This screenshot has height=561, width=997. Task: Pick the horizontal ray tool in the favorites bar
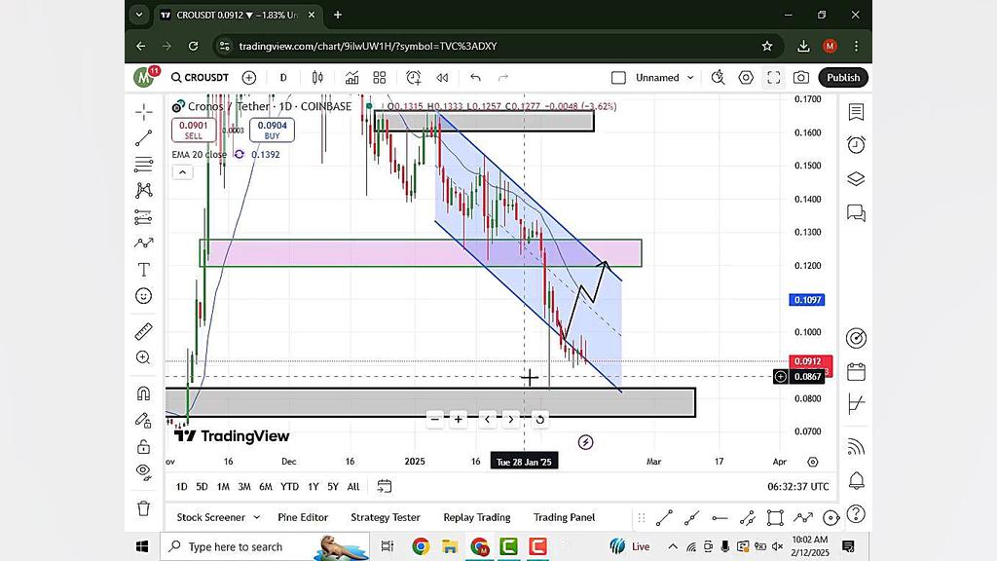click(720, 518)
